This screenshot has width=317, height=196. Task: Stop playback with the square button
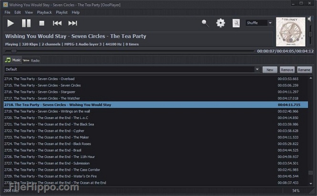(x=41, y=23)
